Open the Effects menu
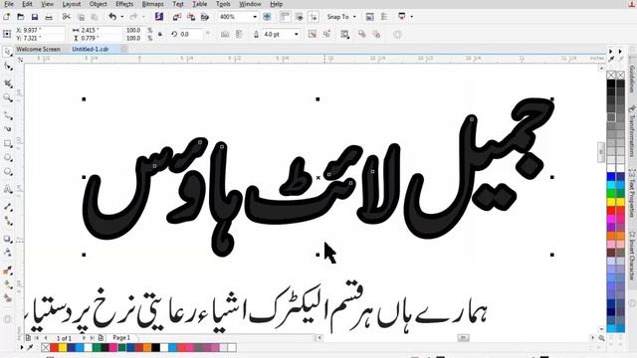Screen dimensions: 637x358 coord(124,4)
